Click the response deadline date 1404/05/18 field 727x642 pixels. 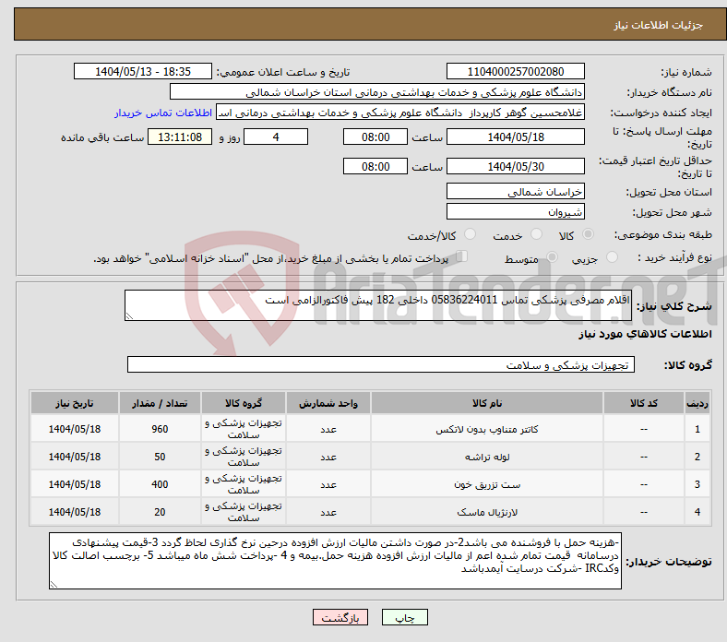tap(515, 137)
